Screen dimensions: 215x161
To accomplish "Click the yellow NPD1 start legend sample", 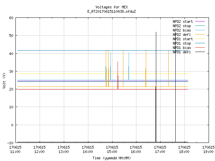I will pyautogui.click(x=200, y=39).
